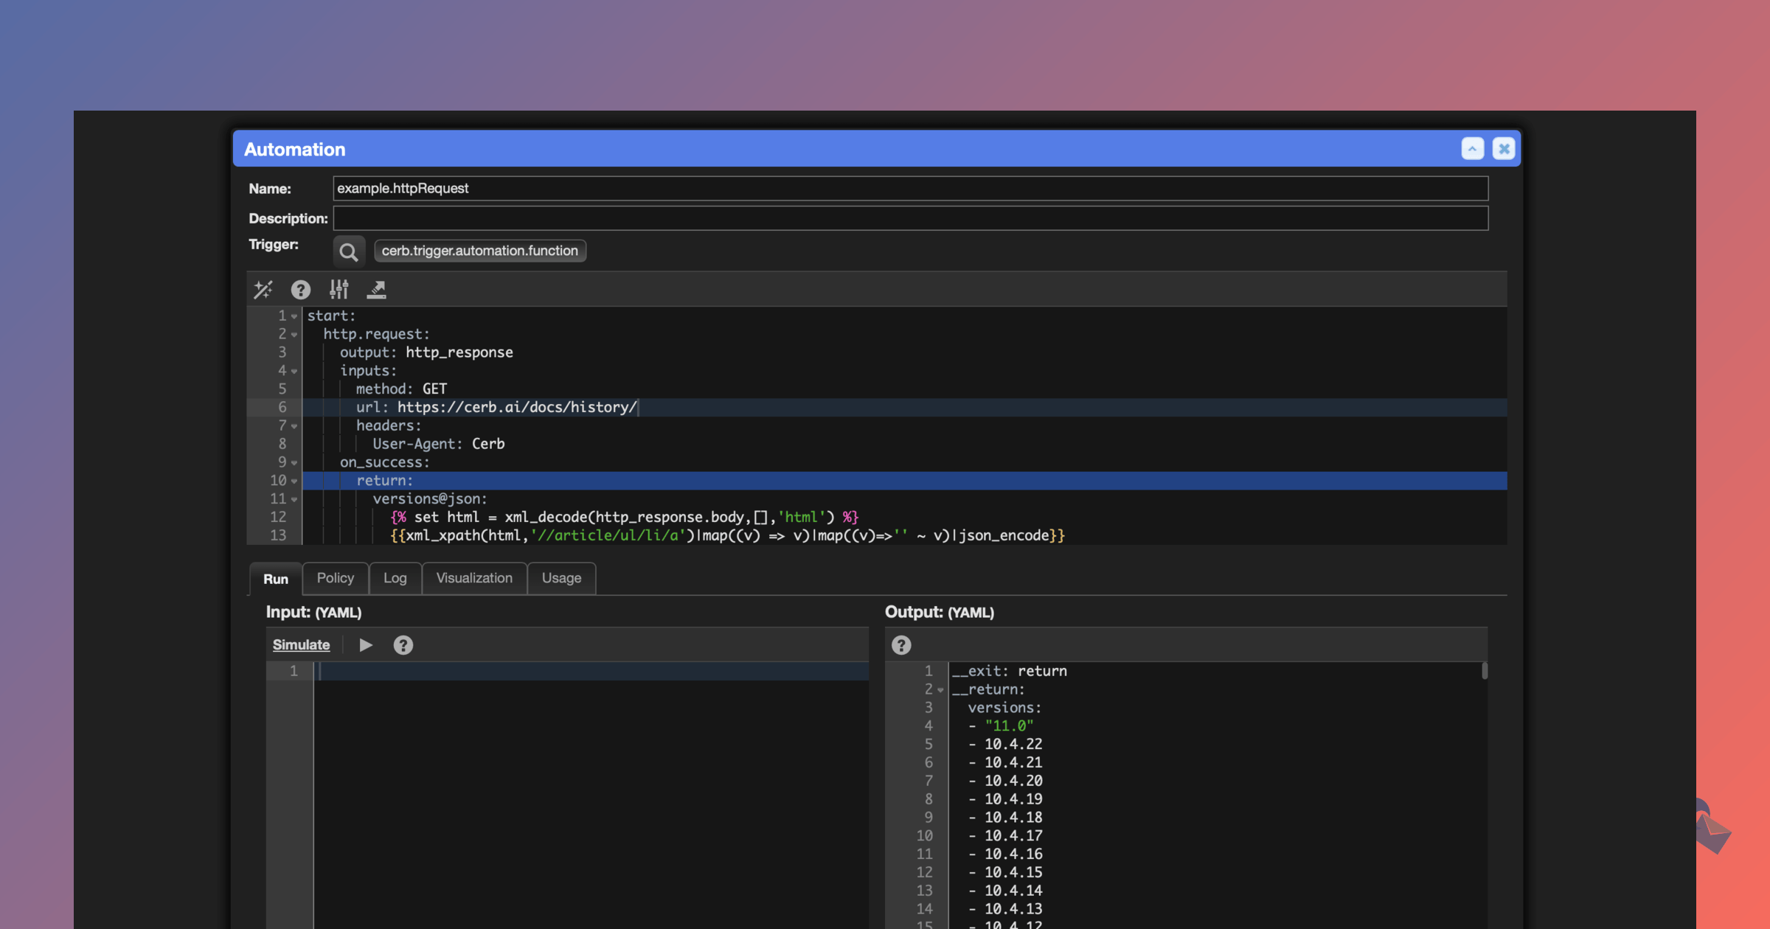Click the Simulate link
Viewport: 1770px width, 929px height.
(x=301, y=645)
